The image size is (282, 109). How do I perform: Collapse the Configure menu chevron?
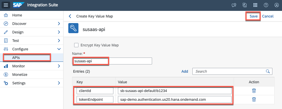[x=59, y=49]
